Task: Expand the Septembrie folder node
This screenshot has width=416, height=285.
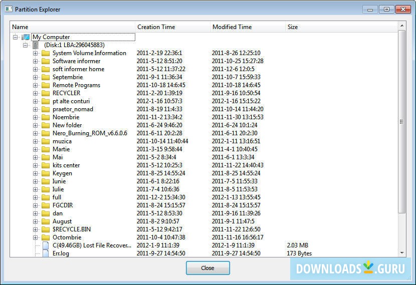Action: point(35,77)
